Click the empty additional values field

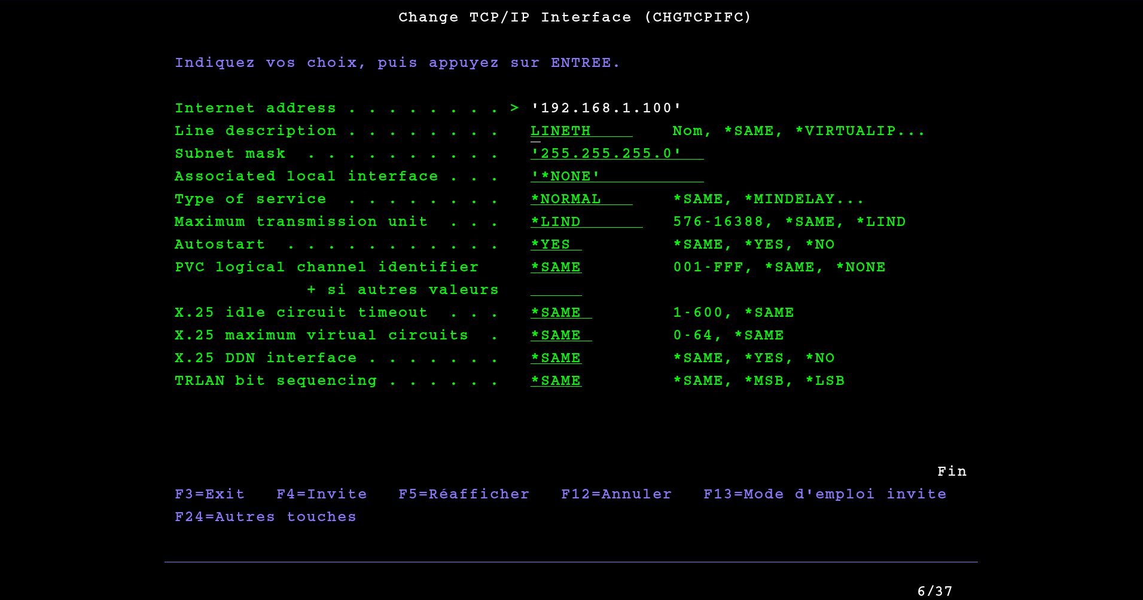[556, 290]
